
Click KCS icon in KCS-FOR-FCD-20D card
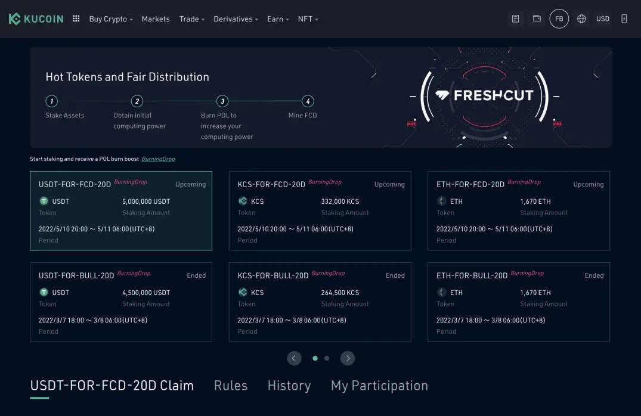[243, 201]
